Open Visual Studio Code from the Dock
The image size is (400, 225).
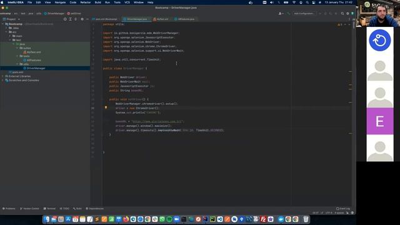point(220,219)
